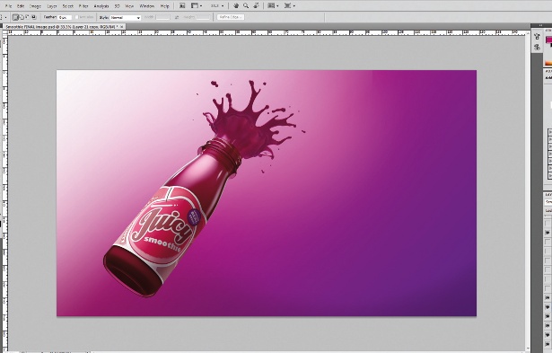Open the Edit menu
The width and height of the screenshot is (552, 353).
[21, 6]
